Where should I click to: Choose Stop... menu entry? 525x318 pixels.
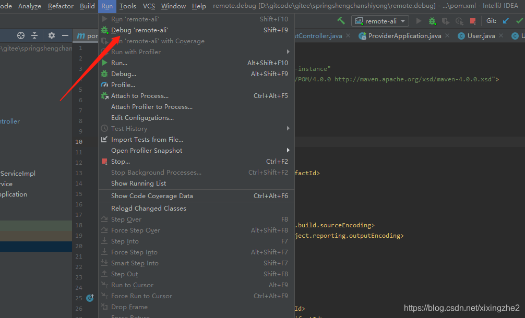tap(197, 162)
